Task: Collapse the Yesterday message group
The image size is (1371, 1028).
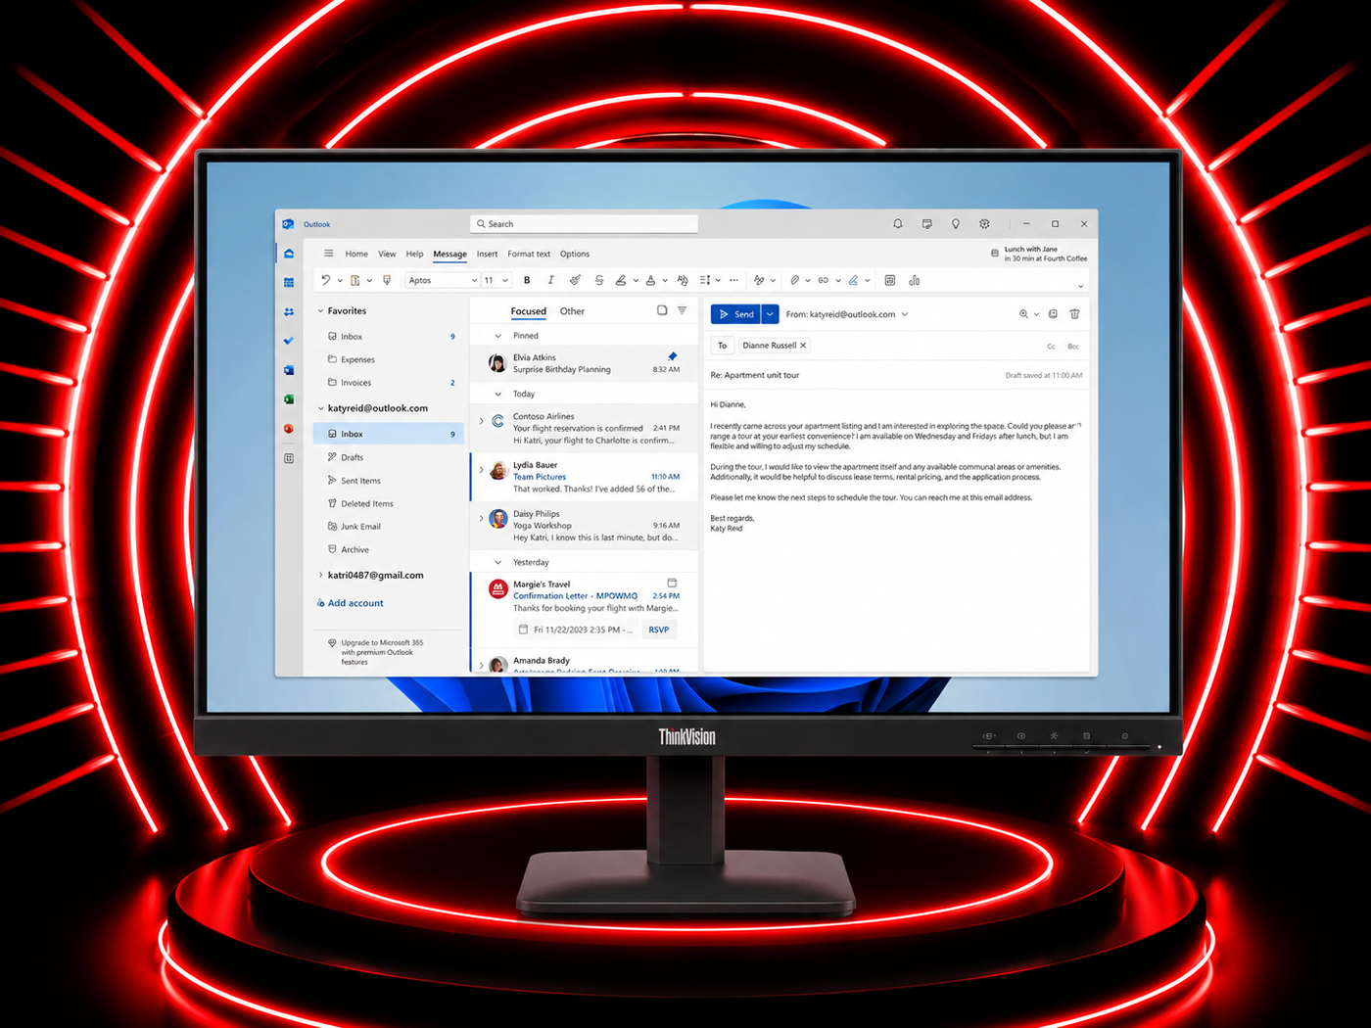Action: point(497,563)
